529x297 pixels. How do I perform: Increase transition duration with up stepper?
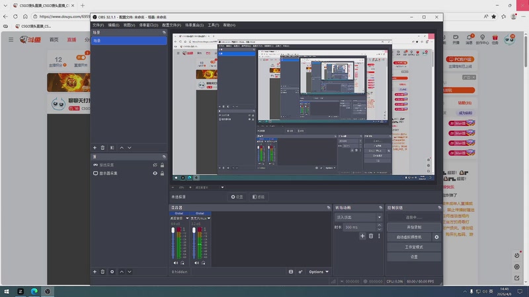tap(379, 225)
